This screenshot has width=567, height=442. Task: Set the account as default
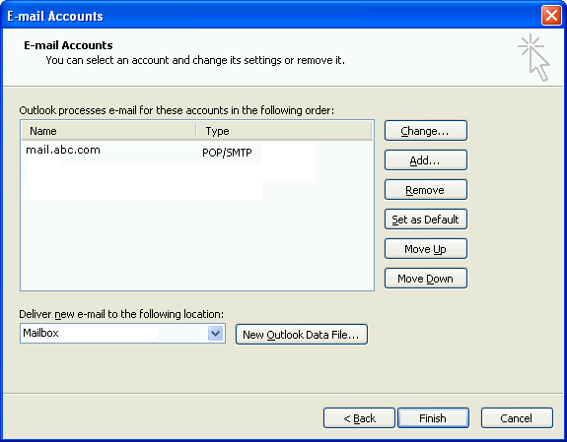(426, 220)
